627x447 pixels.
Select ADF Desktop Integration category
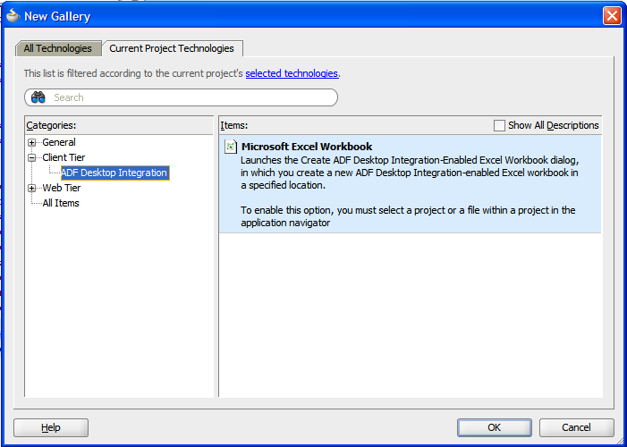[x=114, y=173]
